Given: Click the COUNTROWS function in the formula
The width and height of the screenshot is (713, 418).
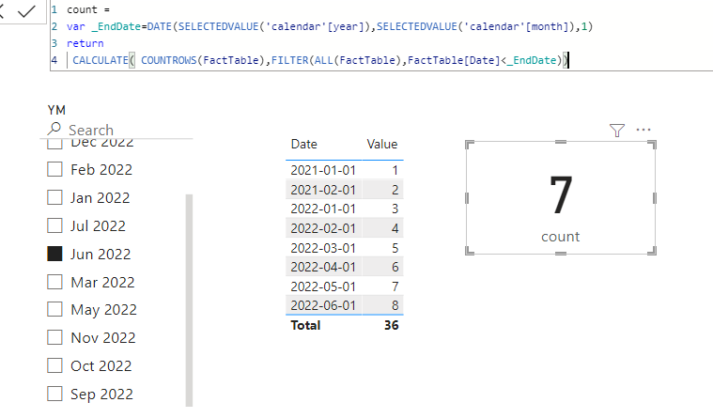Looking at the screenshot, I should click(169, 60).
